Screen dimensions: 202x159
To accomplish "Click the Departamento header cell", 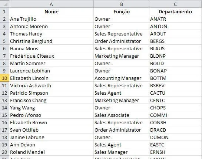I will coord(175,11).
